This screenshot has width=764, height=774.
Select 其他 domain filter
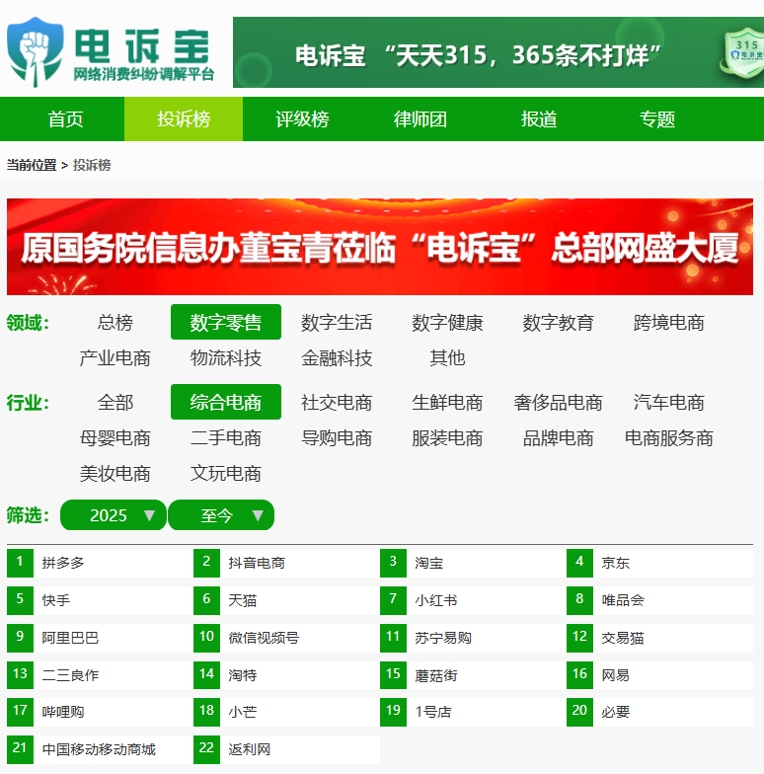point(447,357)
